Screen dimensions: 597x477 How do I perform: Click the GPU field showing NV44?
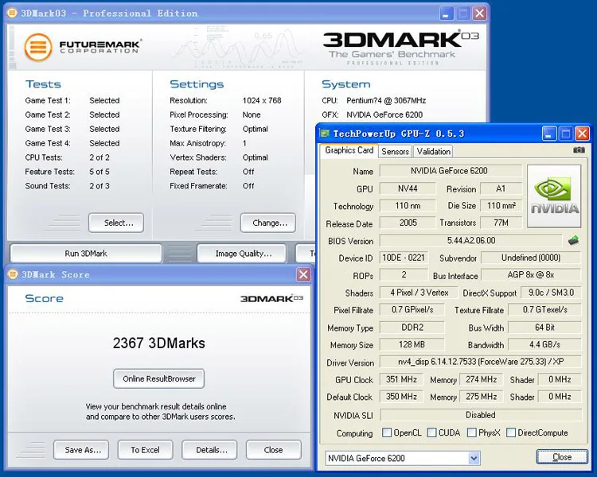point(408,188)
